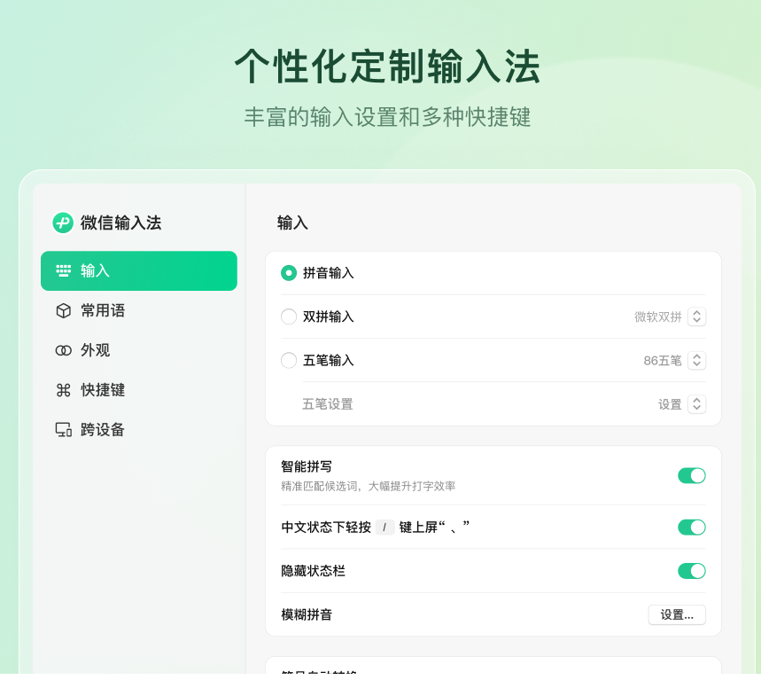Viewport: 761px width, 680px height.
Task: Click the 个性化定制输入法 headline
Action: click(x=387, y=66)
